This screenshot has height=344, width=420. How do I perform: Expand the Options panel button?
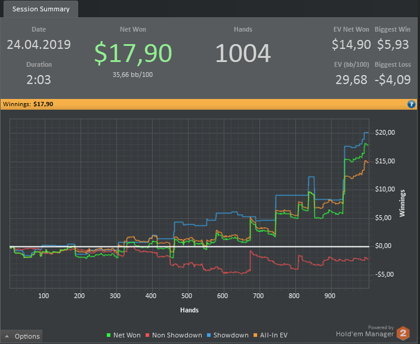22,336
